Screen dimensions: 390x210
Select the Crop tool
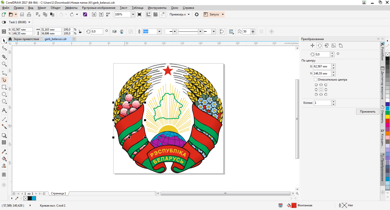(x=4, y=56)
